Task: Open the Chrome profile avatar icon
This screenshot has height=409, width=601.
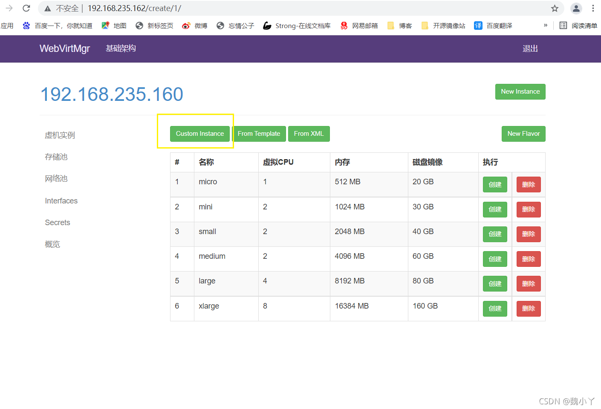Action: click(576, 8)
